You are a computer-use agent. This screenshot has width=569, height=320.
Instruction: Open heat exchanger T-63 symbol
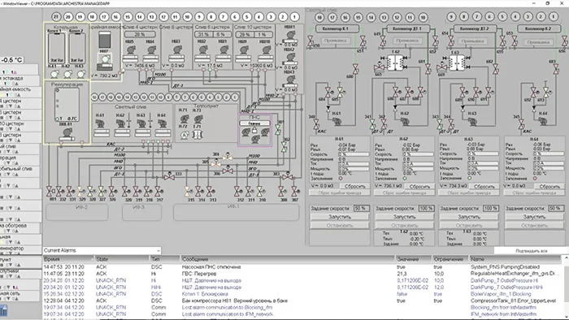click(x=456, y=63)
